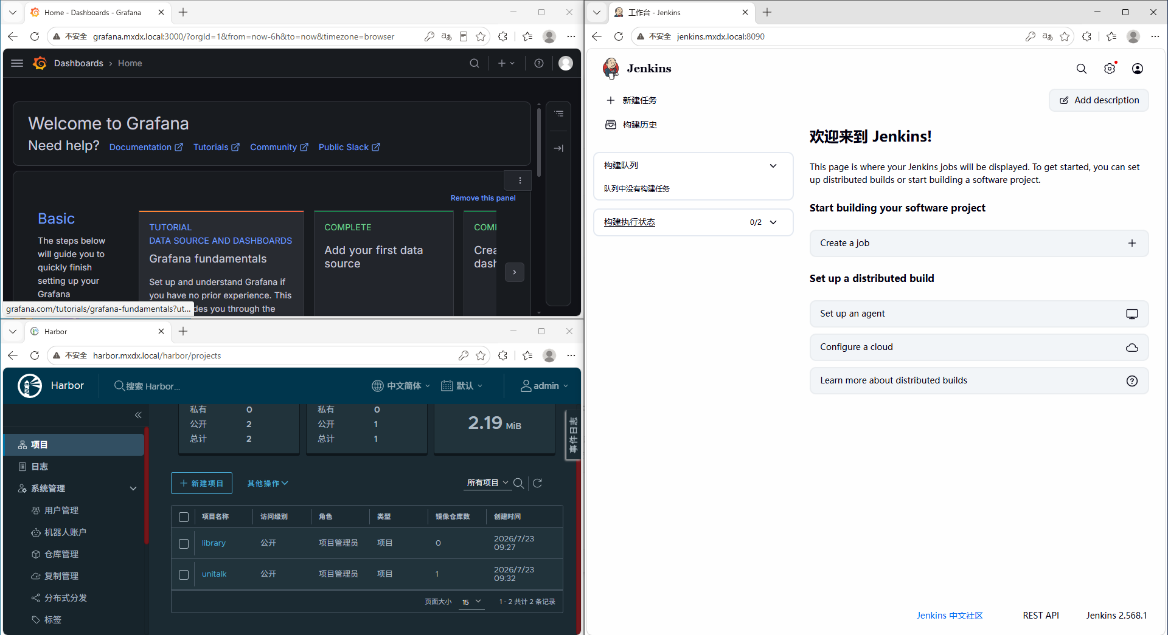Refresh Harbor project list
This screenshot has width=1168, height=635.
(538, 483)
